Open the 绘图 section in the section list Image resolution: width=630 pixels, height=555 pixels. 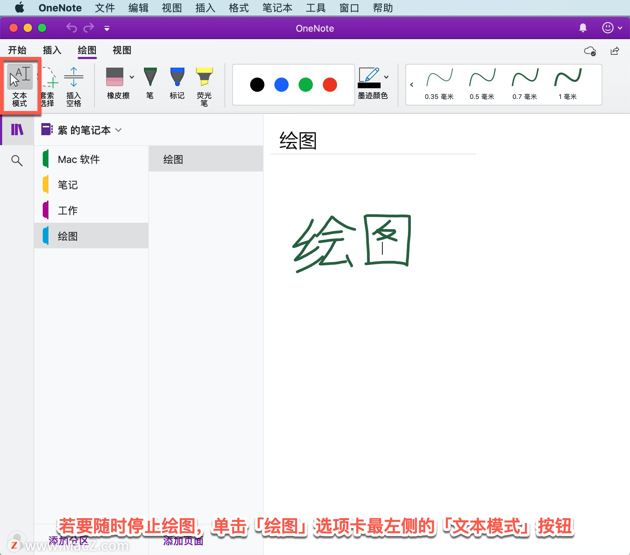(x=91, y=236)
